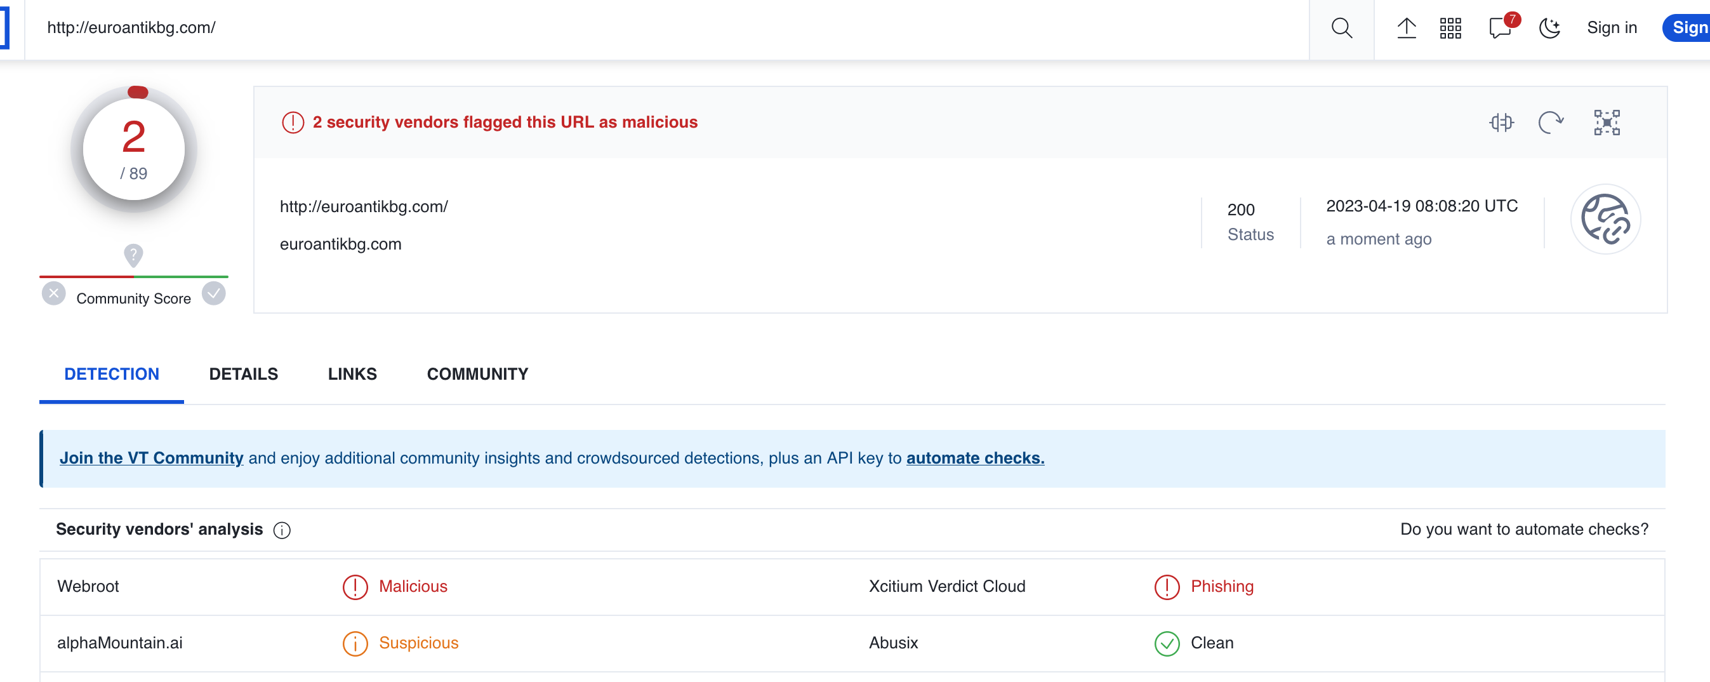Open the graph relations icon
The image size is (1710, 682).
tap(1607, 123)
